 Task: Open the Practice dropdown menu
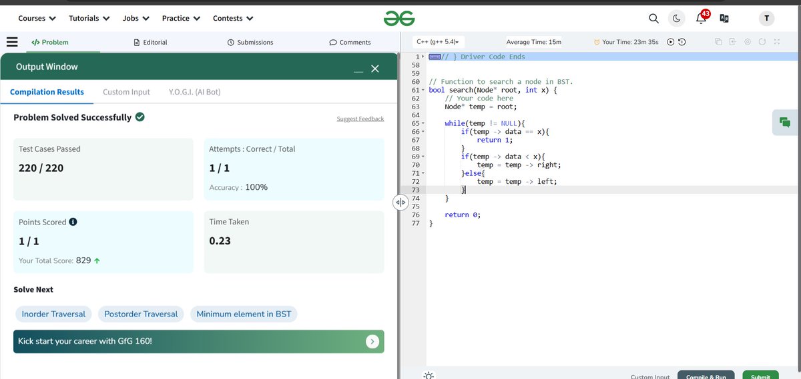181,19
